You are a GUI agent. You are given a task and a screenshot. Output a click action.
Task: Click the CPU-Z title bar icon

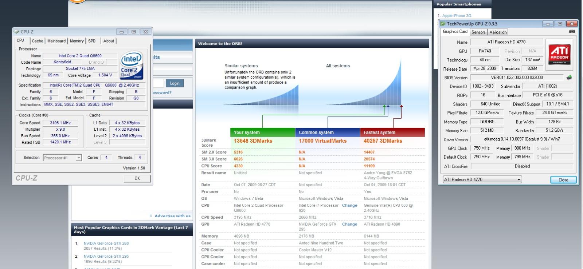click(x=16, y=32)
